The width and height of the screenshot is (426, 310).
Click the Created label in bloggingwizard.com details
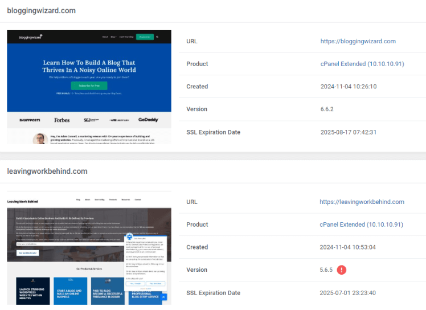pos(197,87)
